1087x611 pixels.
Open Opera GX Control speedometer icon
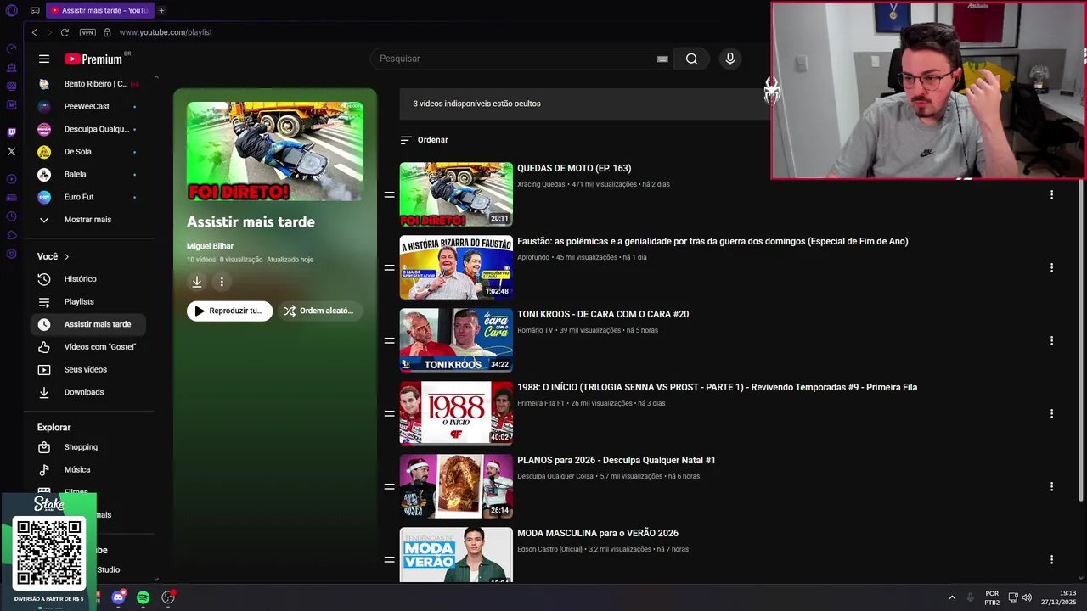point(11,48)
